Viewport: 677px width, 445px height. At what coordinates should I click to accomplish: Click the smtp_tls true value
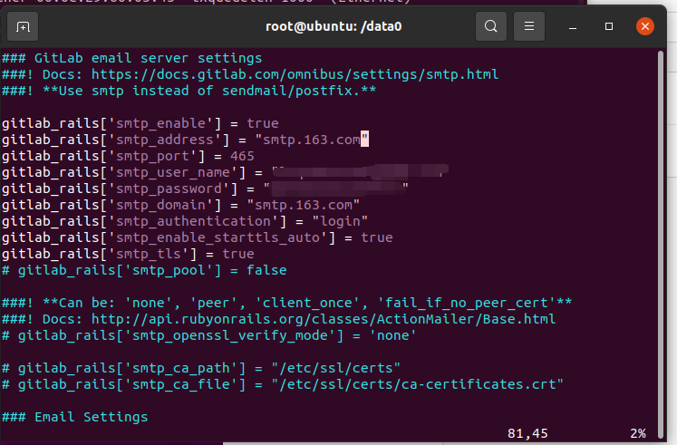[237, 254]
